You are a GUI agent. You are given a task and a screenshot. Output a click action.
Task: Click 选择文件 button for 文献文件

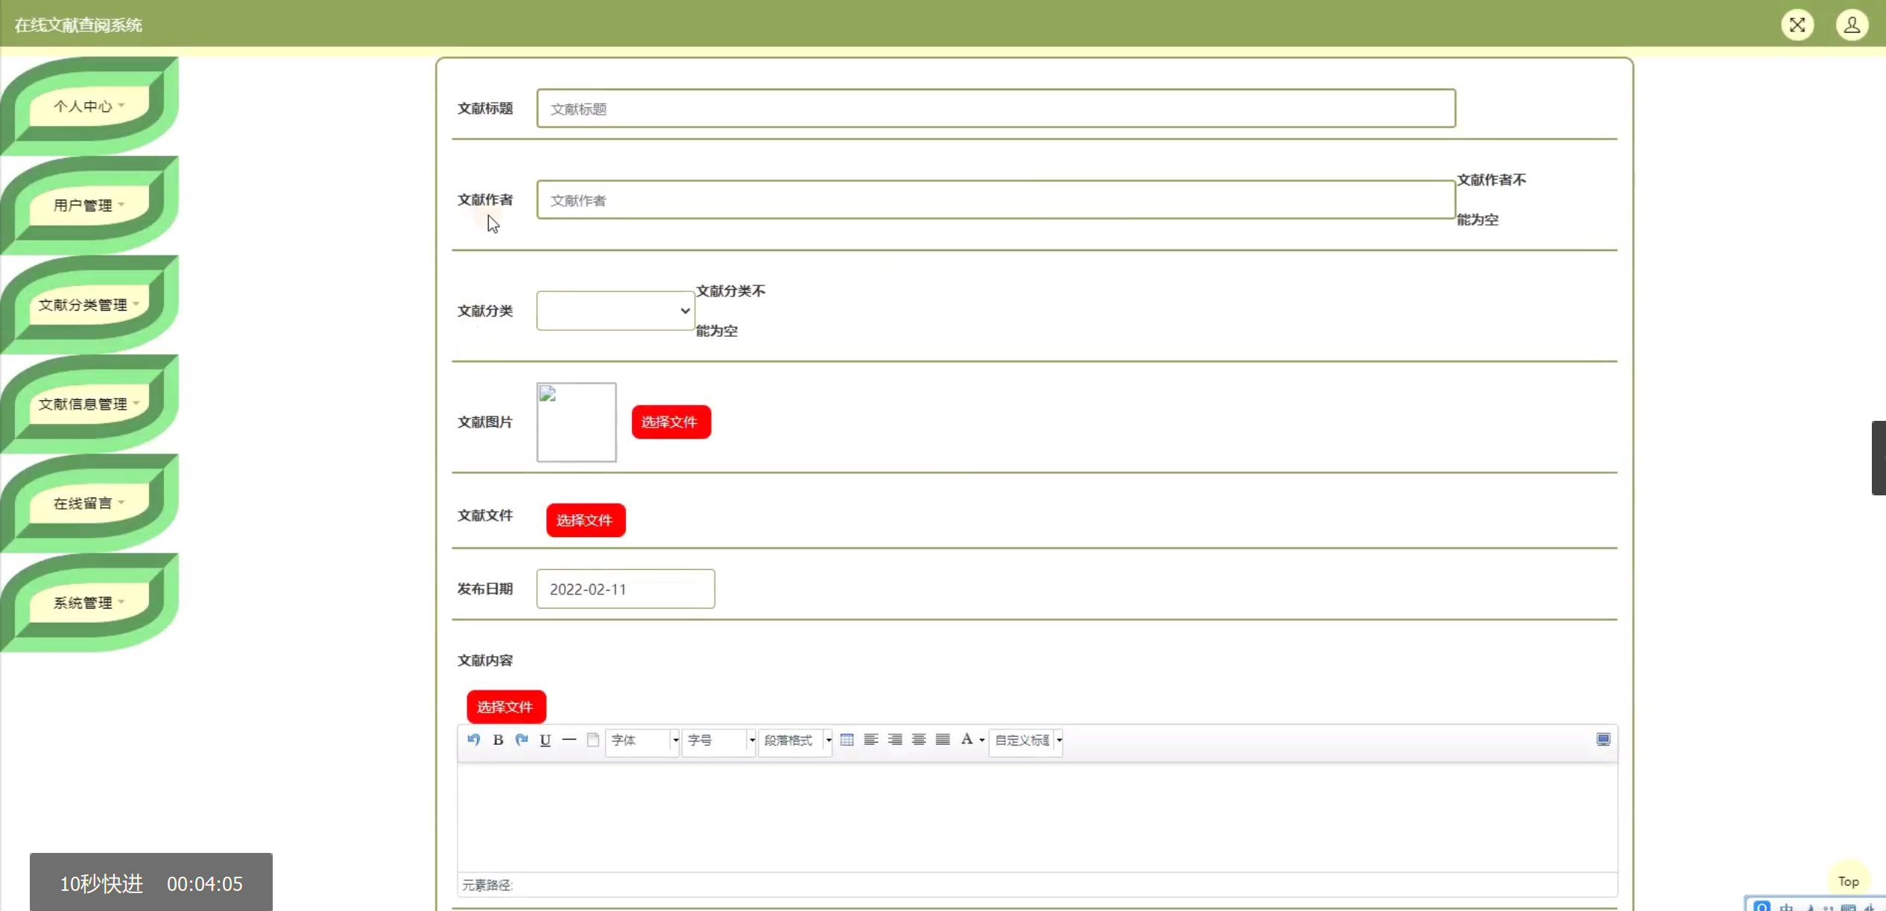click(585, 520)
